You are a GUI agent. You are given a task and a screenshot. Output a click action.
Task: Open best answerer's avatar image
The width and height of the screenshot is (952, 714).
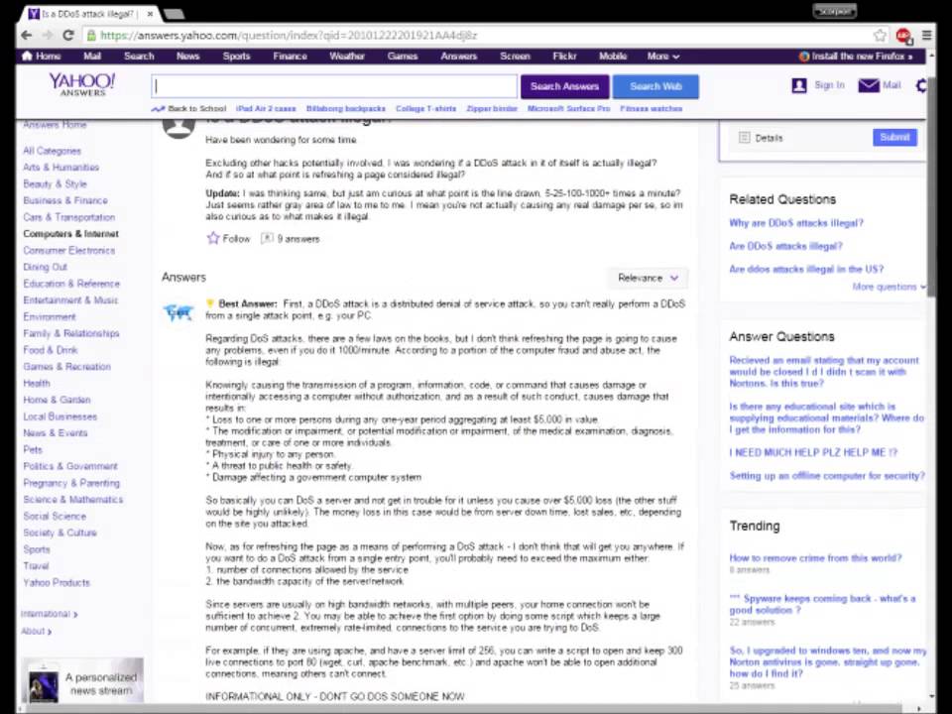[178, 312]
